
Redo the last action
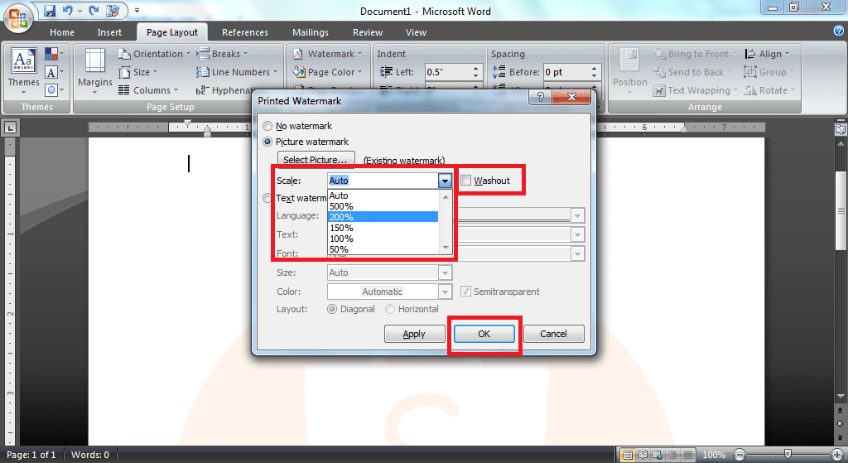coord(94,10)
